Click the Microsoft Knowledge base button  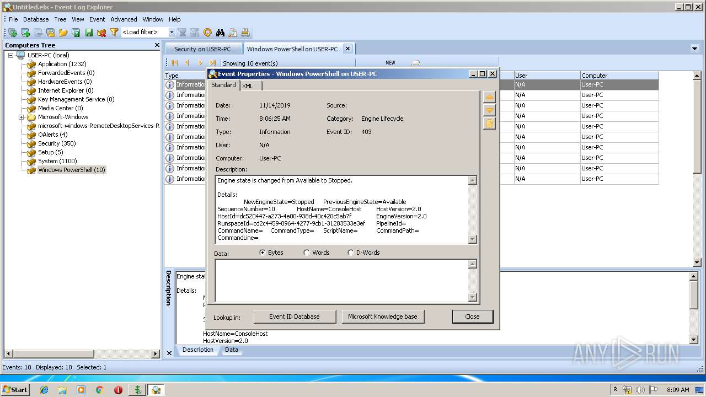pos(383,316)
